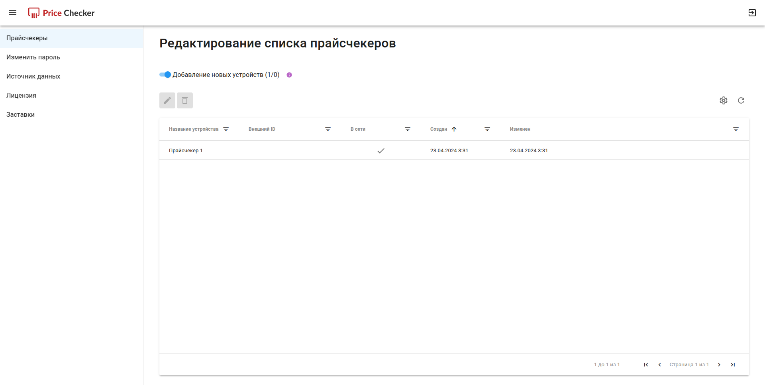Click the '1 до 1 из 1' counter
The width and height of the screenshot is (765, 385).
click(607, 365)
